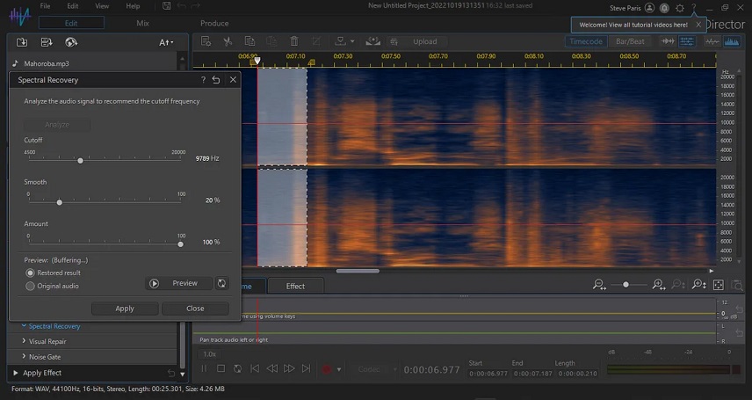
Task: Open the notifications bell icon
Action: click(665, 8)
